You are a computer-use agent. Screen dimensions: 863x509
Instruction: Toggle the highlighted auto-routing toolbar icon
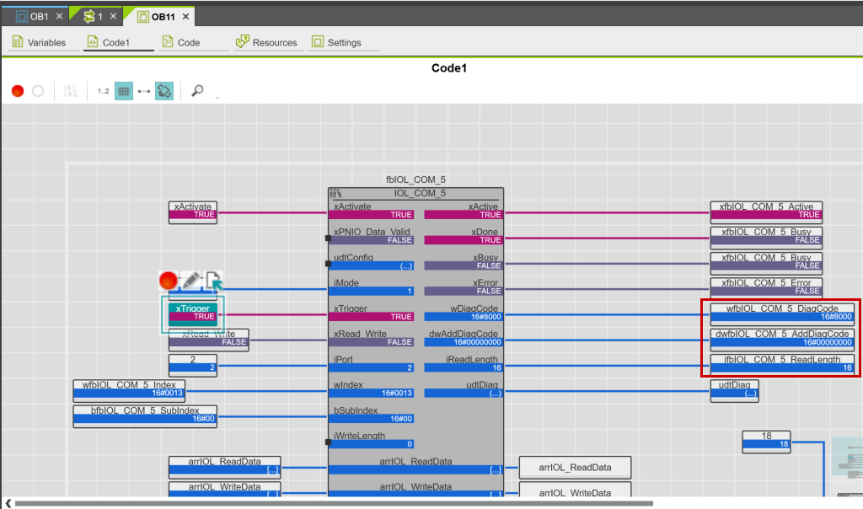pos(164,91)
